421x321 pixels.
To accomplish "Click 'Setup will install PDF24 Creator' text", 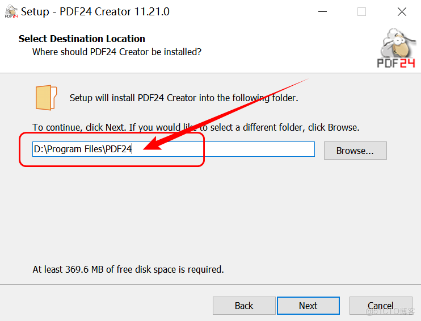I will pos(184,98).
